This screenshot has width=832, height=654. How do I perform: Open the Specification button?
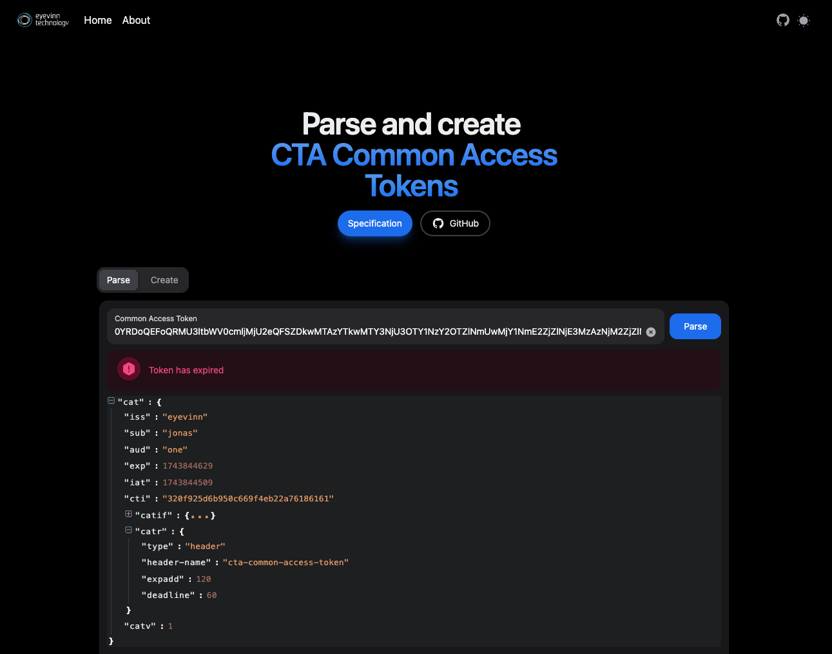pyautogui.click(x=375, y=223)
